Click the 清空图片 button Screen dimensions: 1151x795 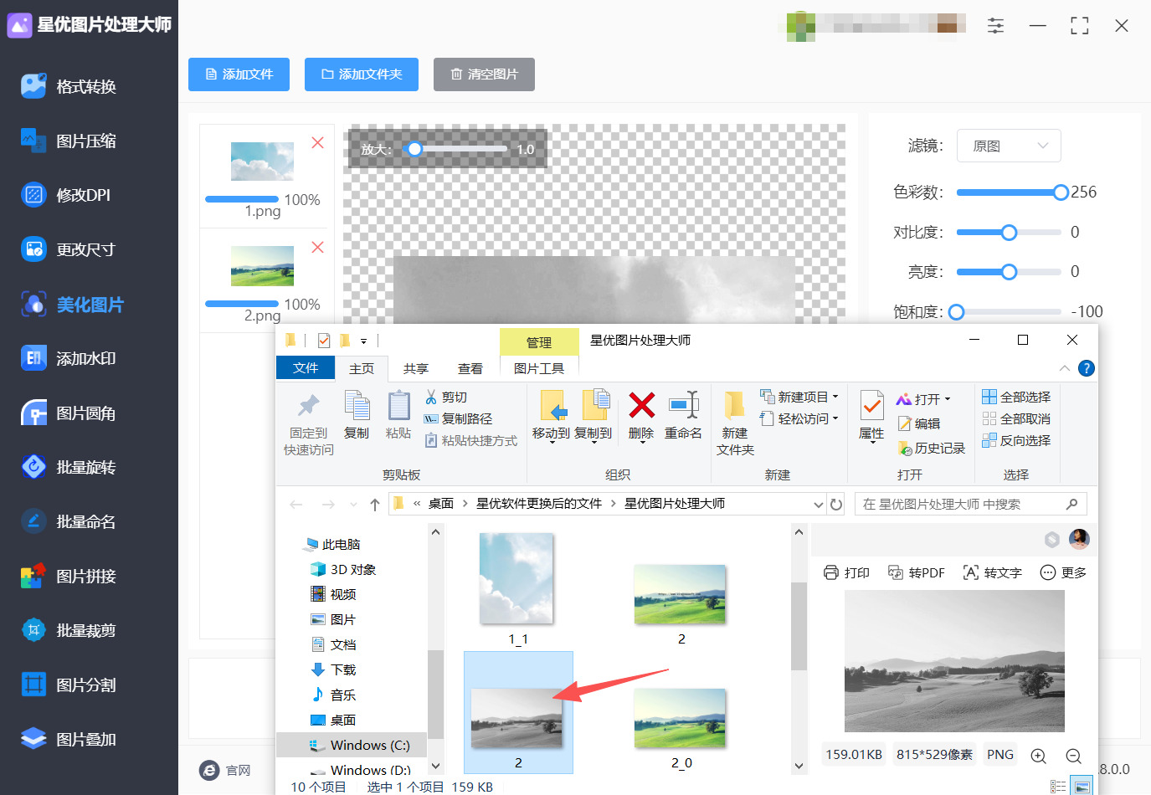pyautogui.click(x=484, y=74)
